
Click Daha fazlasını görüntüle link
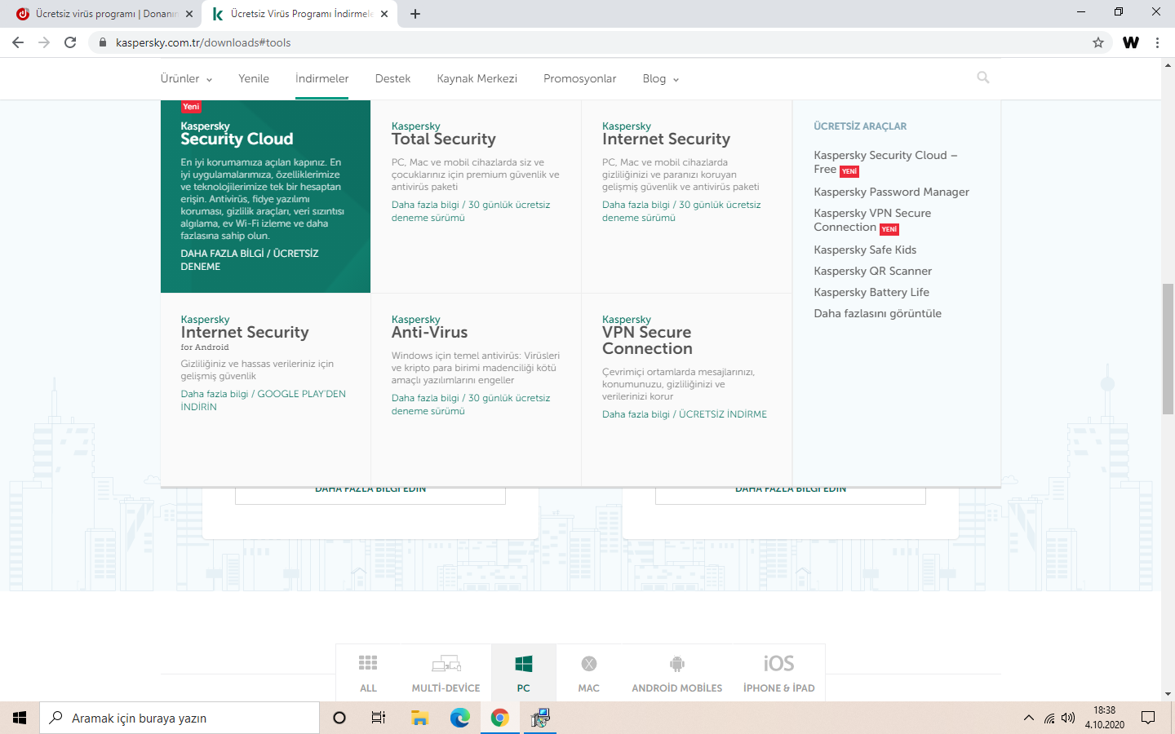(x=877, y=313)
